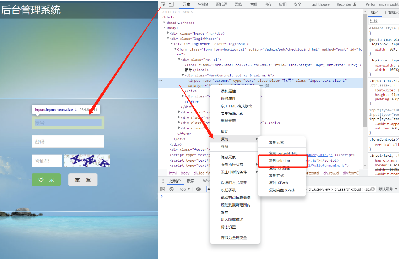Screen dimensions: 418x263
Task: Choose 复制selector in submenu
Action: coord(282,161)
